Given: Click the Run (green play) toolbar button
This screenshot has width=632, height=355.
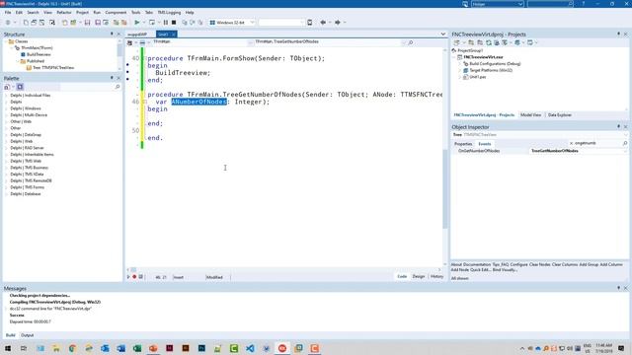Looking at the screenshot, I should (x=137, y=23).
